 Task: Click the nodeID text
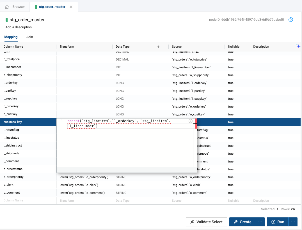[246, 20]
